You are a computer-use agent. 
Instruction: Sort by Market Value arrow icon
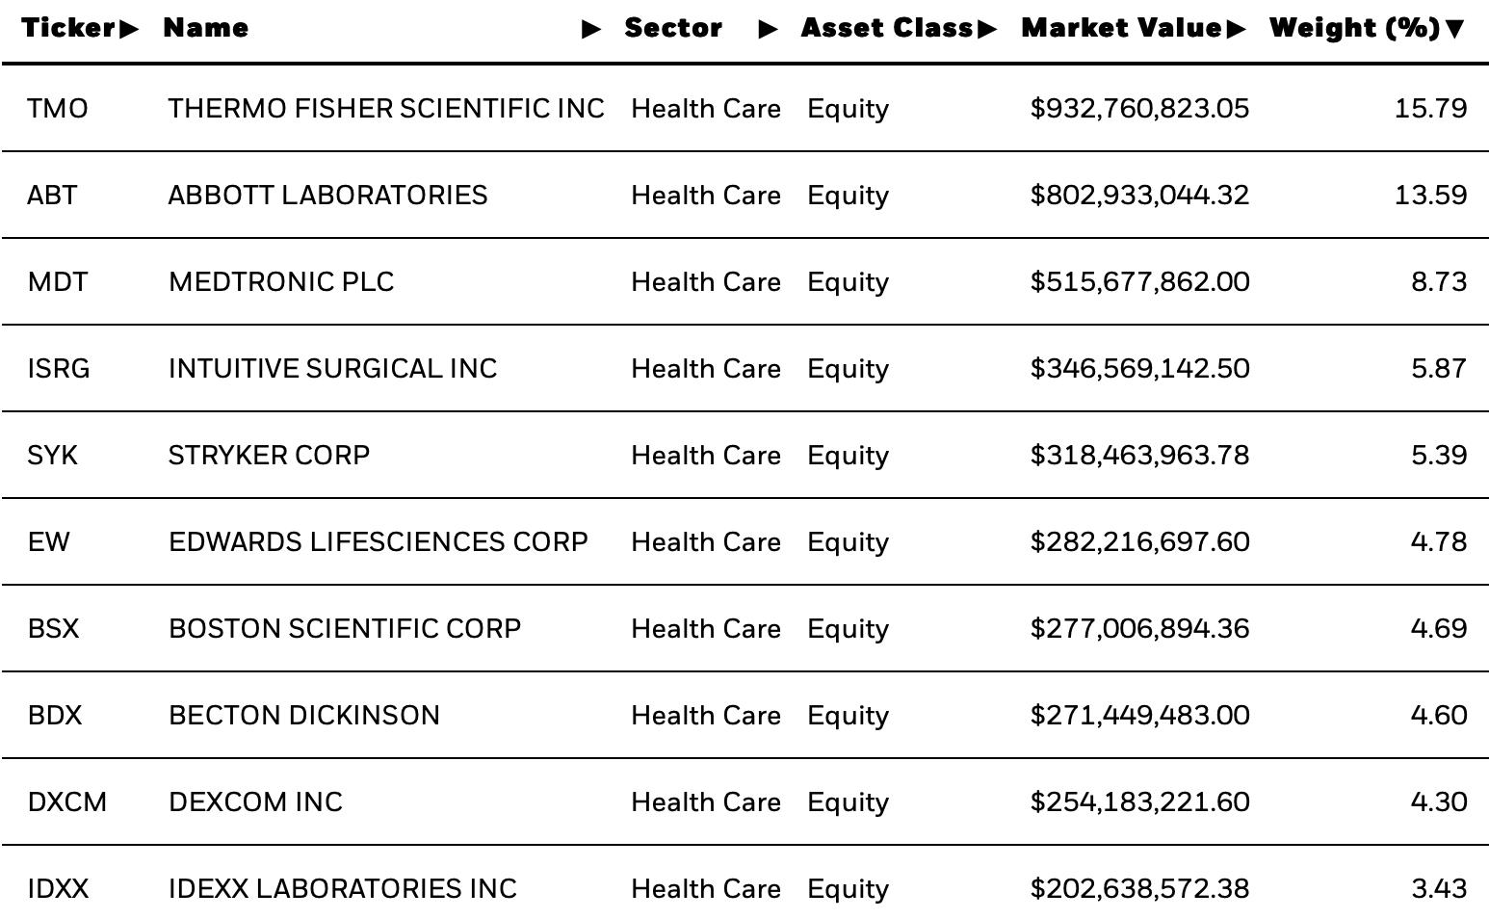pyautogui.click(x=1237, y=29)
